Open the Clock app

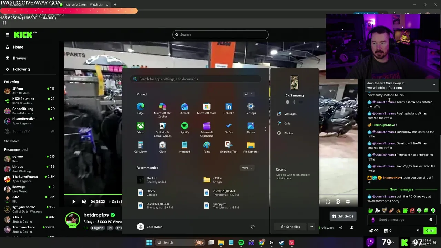pos(163,147)
